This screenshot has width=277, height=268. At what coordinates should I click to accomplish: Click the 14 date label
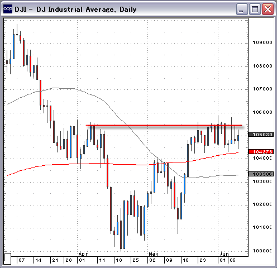[x=39, y=260]
